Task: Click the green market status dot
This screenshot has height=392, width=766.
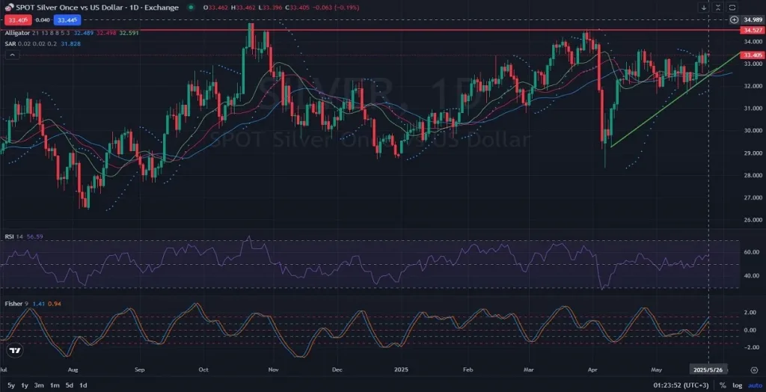Action: tap(191, 7)
